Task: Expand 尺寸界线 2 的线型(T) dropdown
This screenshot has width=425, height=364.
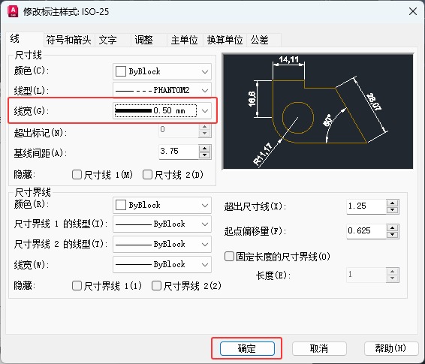Action: [162, 244]
